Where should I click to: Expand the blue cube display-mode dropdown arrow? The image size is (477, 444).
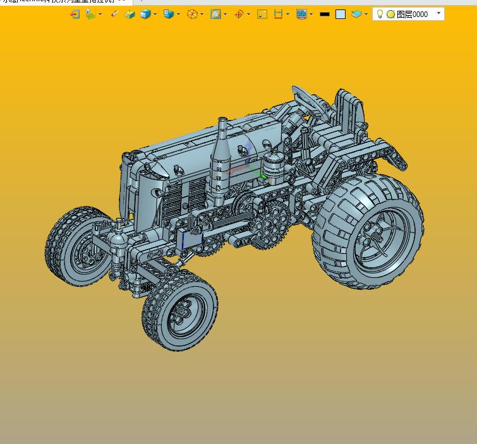[155, 14]
